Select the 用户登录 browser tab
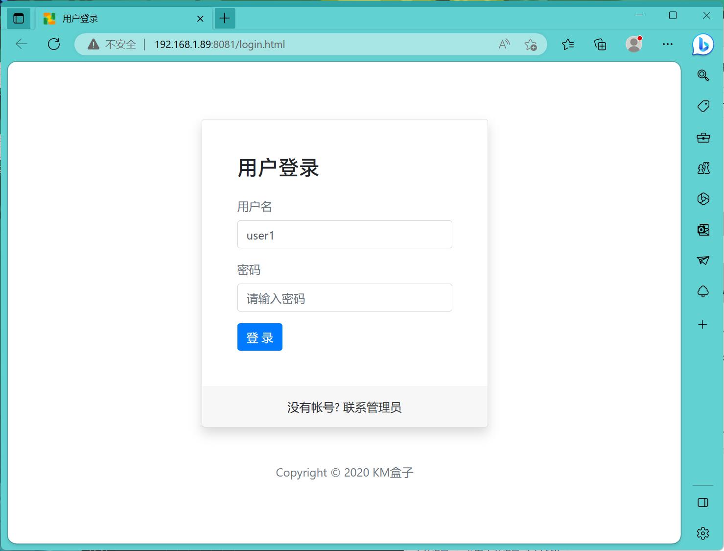The width and height of the screenshot is (724, 551). [x=122, y=19]
